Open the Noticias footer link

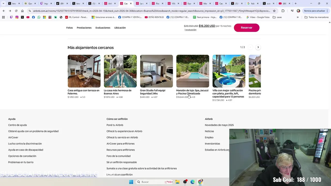209,131
